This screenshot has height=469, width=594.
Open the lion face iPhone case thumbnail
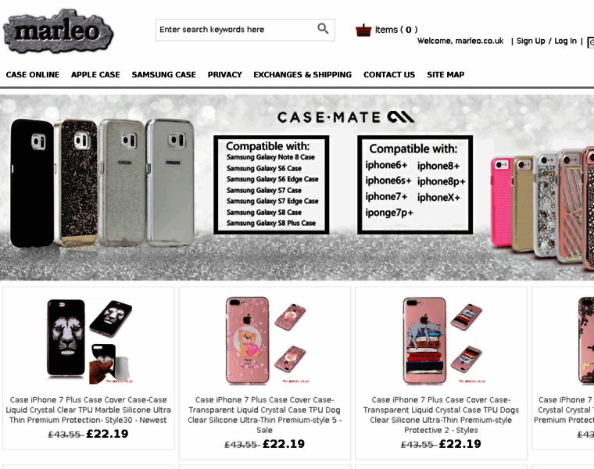coord(89,341)
